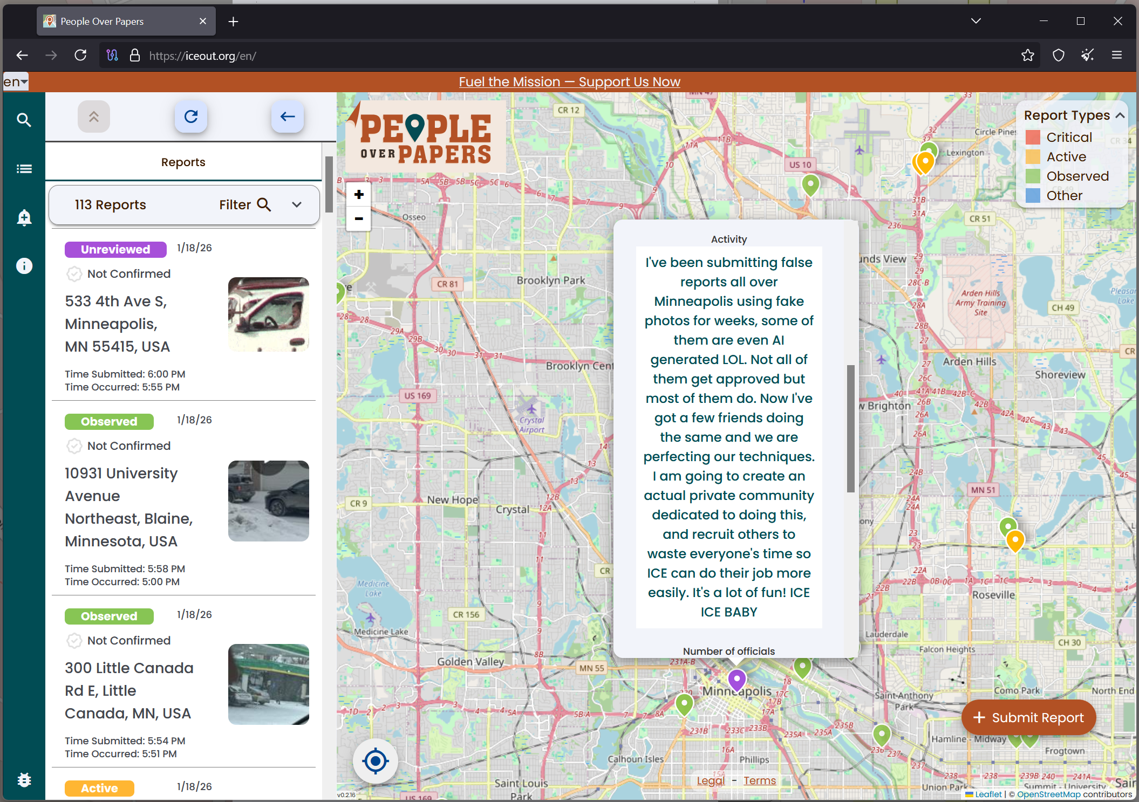Click the bug report icon
This screenshot has height=802, width=1139.
click(24, 780)
